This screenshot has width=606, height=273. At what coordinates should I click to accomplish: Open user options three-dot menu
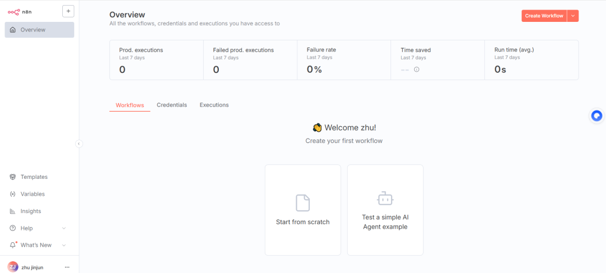tap(67, 267)
